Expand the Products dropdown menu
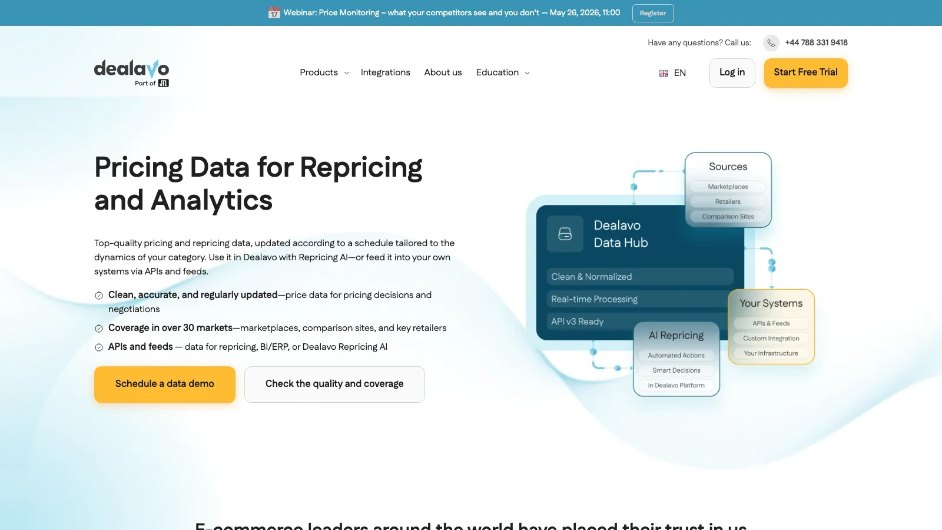This screenshot has width=942, height=530. click(x=324, y=72)
